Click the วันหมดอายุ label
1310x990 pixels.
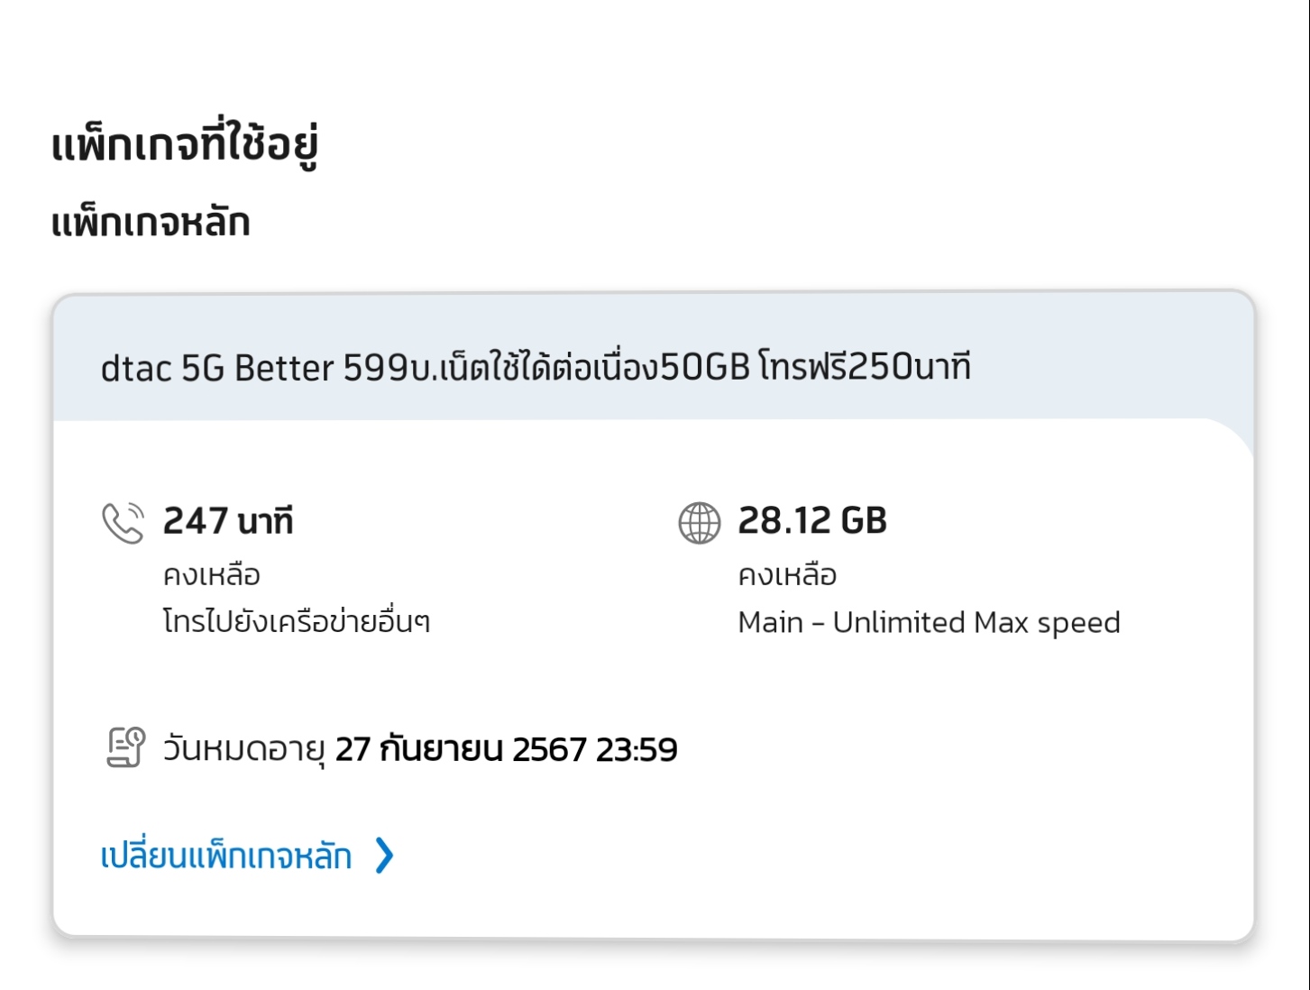(x=243, y=750)
